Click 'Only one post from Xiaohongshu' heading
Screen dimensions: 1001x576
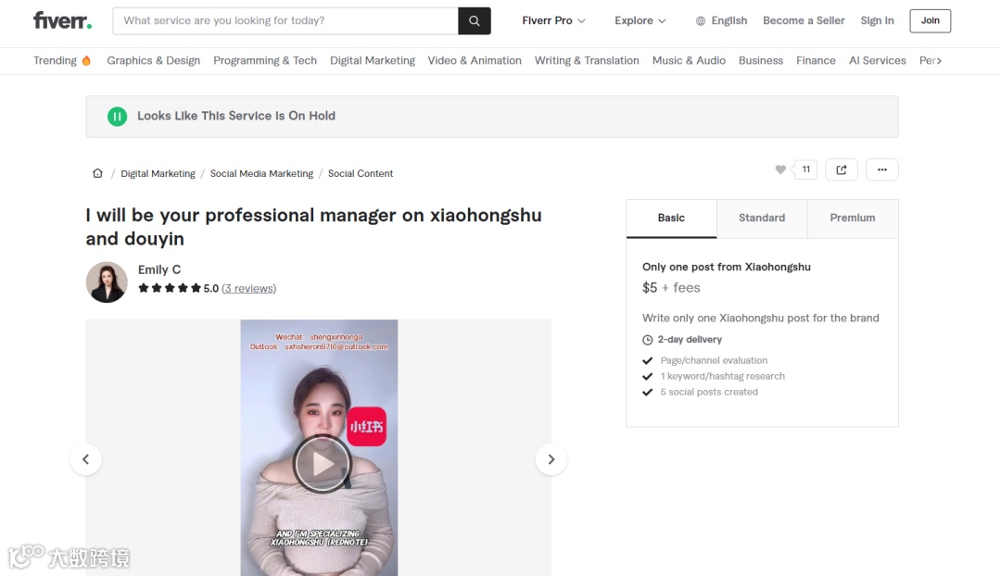tap(727, 268)
